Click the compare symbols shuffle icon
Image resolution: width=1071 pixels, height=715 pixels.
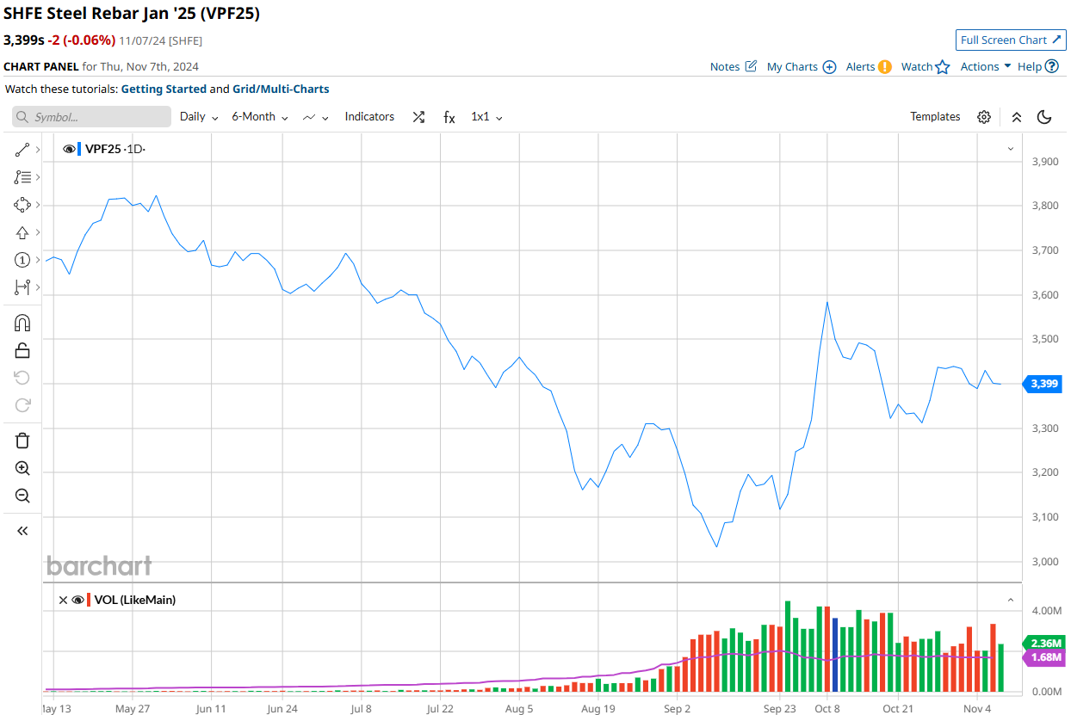coord(418,117)
